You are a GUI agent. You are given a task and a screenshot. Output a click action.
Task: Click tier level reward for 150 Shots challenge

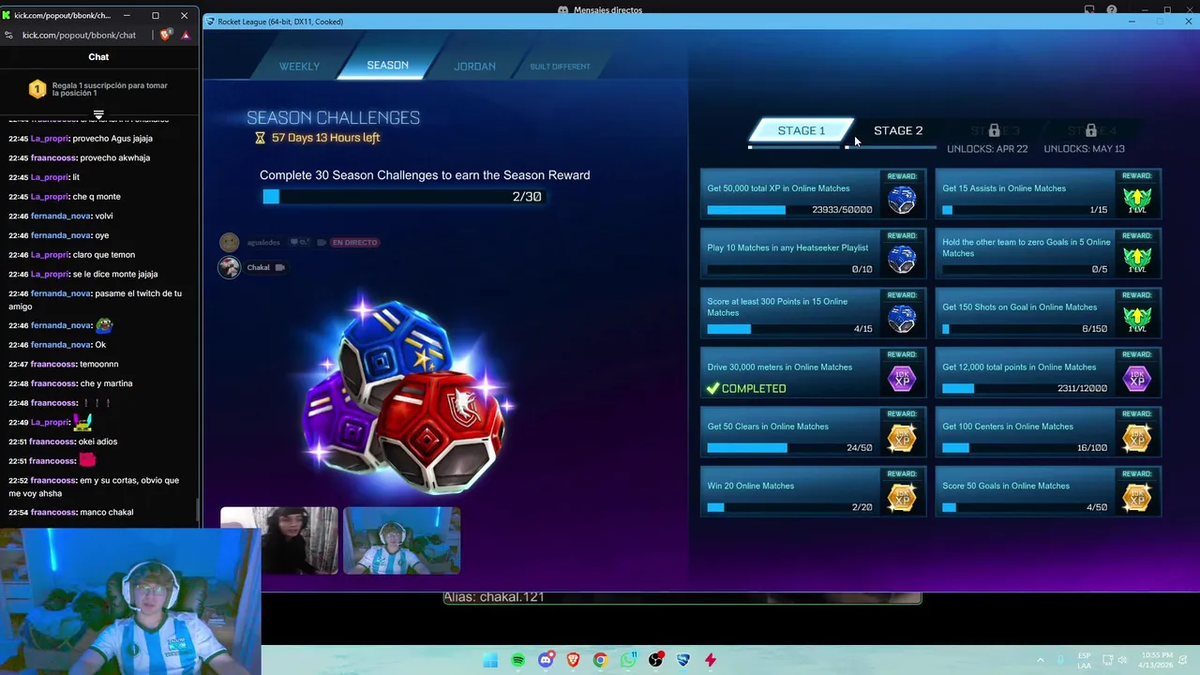[1136, 319]
